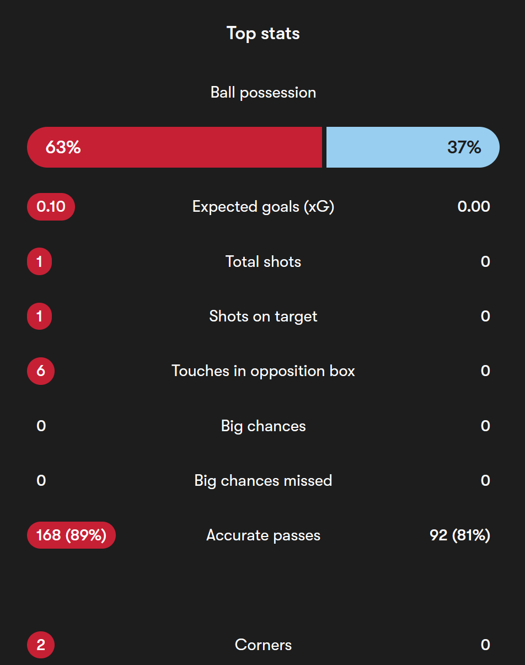Click the Accurate passes label
This screenshot has height=665, width=525.
click(263, 535)
